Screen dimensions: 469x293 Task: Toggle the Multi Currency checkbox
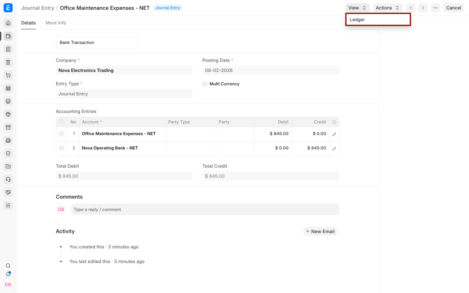pos(205,84)
